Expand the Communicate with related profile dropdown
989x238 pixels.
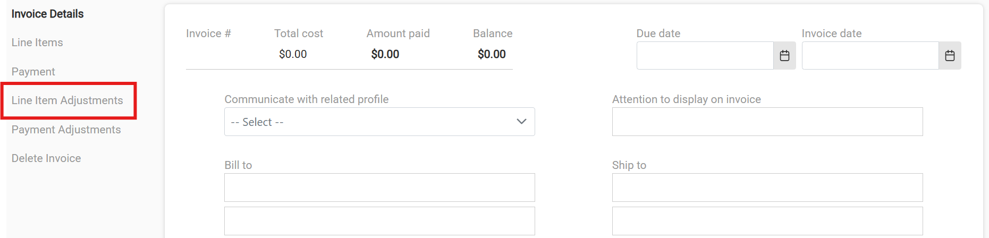tap(379, 122)
